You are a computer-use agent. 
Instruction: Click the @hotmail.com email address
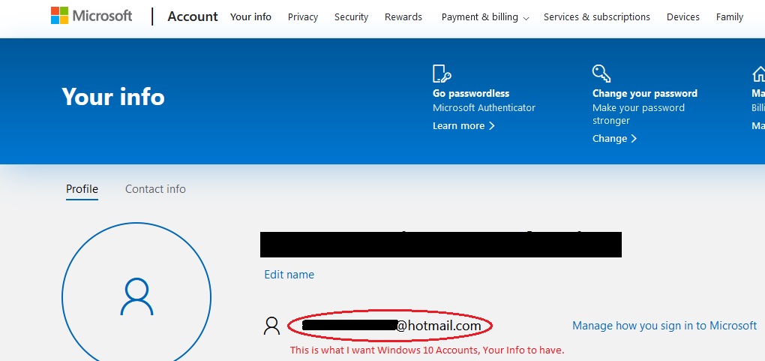[391, 325]
